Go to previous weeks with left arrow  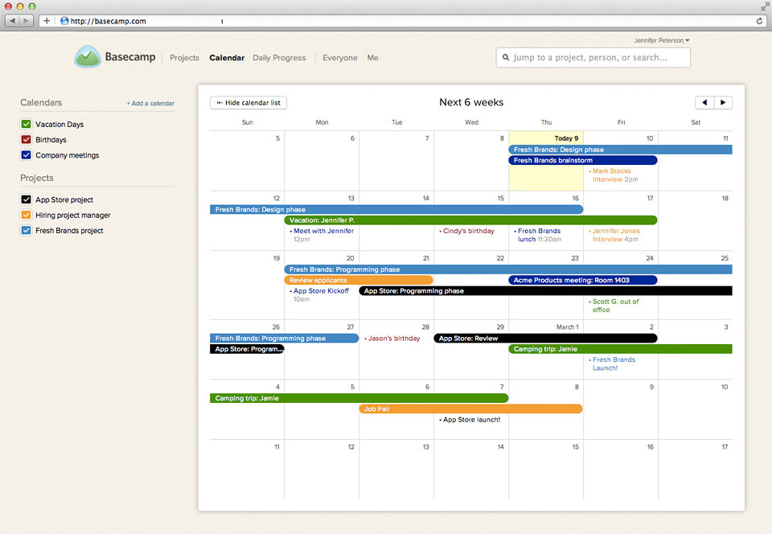coord(704,103)
